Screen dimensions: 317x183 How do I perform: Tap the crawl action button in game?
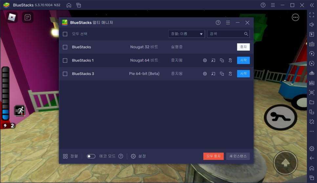pos(280,117)
